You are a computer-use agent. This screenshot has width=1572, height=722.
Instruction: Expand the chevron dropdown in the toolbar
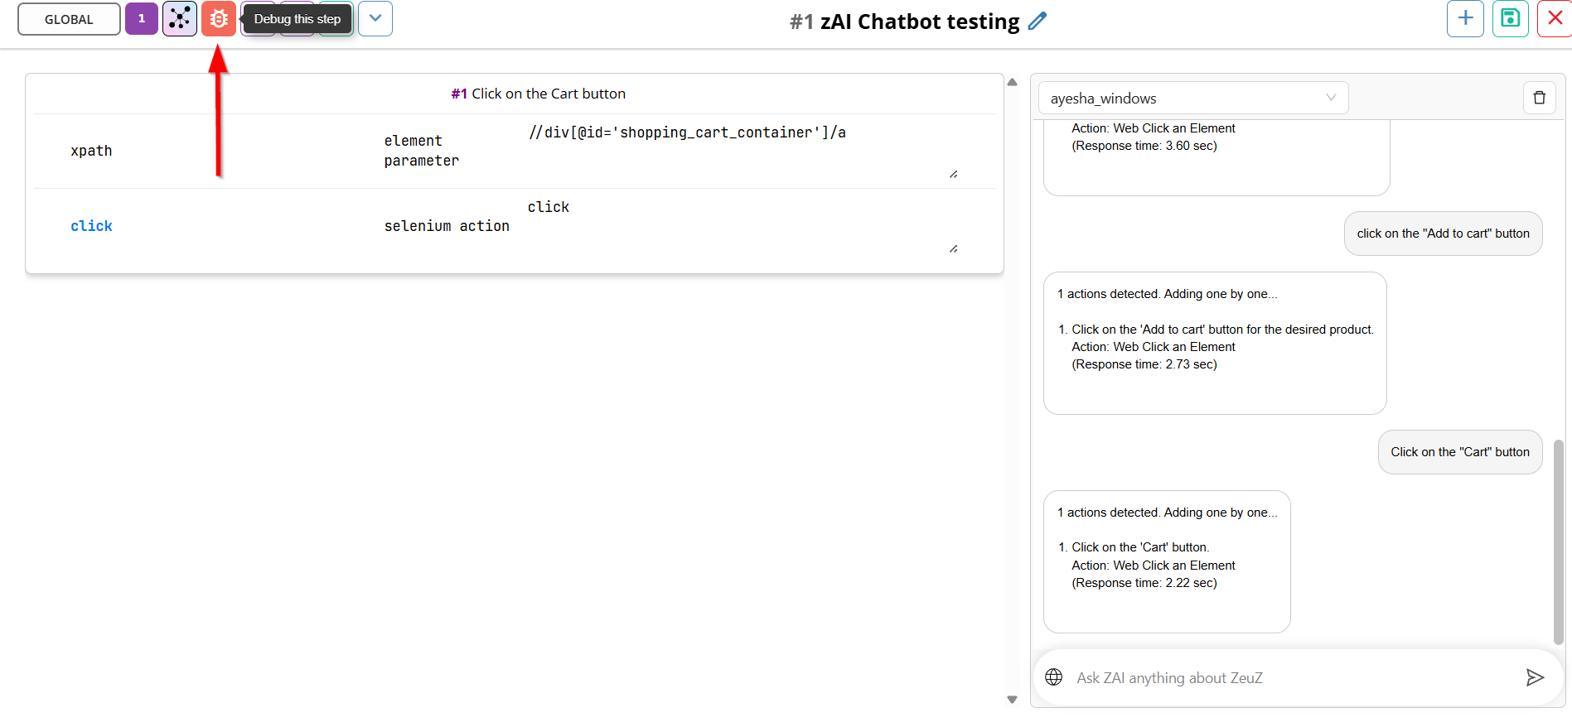pyautogui.click(x=375, y=19)
